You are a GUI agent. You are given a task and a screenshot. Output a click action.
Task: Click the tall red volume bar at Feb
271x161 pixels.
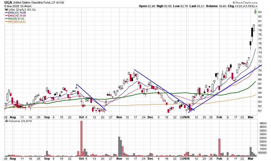(x=219, y=148)
